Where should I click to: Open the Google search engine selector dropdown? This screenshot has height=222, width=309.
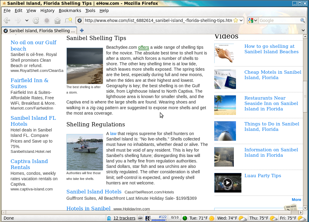point(253,20)
